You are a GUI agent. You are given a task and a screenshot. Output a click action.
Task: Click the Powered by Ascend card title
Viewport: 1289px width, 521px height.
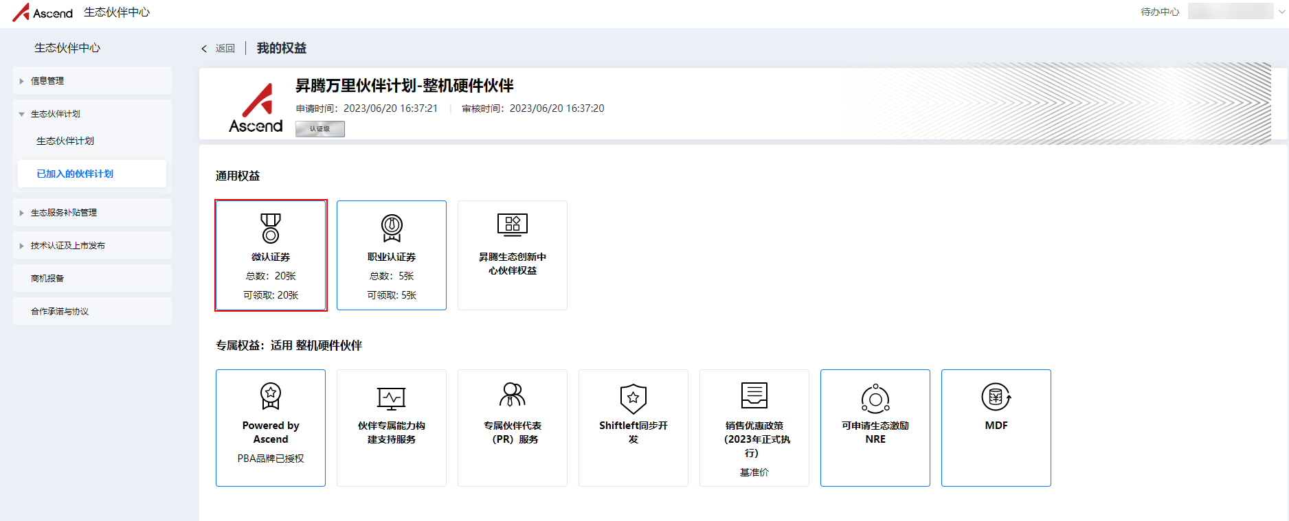point(271,432)
